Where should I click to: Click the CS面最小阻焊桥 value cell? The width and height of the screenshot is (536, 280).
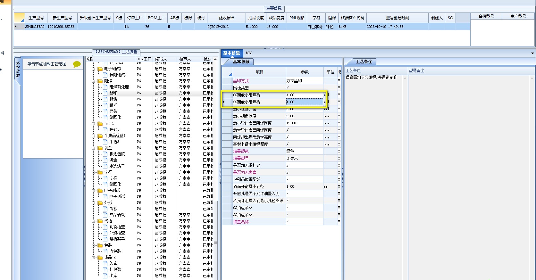[304, 95]
